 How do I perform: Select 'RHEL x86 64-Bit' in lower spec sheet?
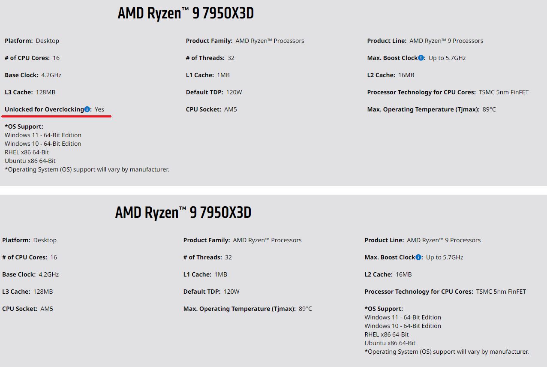tap(387, 334)
